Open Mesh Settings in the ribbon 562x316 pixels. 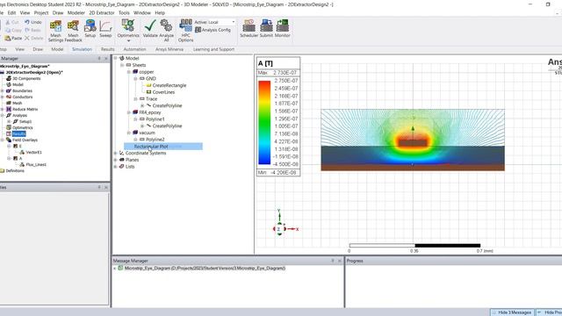[55, 31]
